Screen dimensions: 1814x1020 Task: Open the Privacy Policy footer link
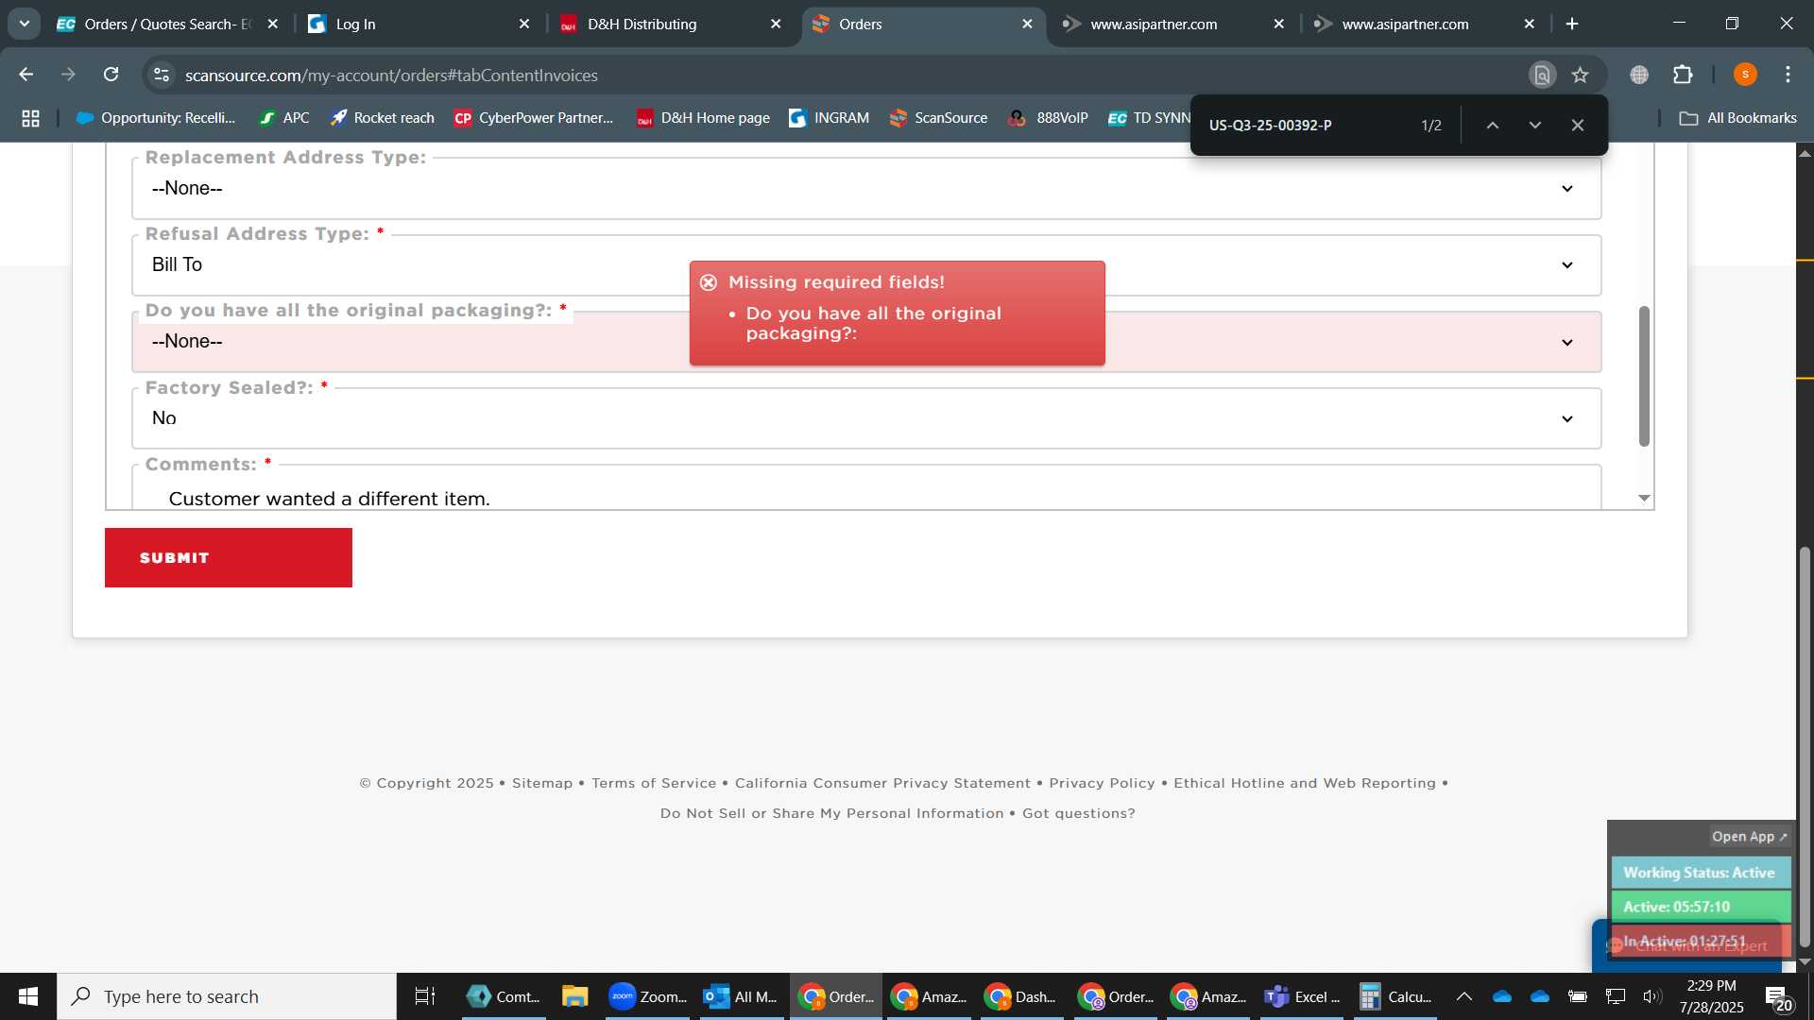[x=1102, y=783]
